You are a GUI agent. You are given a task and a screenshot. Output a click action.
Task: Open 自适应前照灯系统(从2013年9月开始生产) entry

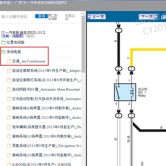pyautogui.click(x=47, y=80)
